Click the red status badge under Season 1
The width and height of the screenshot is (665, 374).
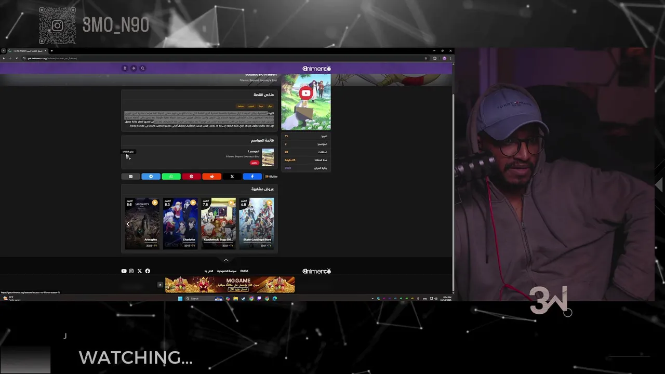coord(254,163)
